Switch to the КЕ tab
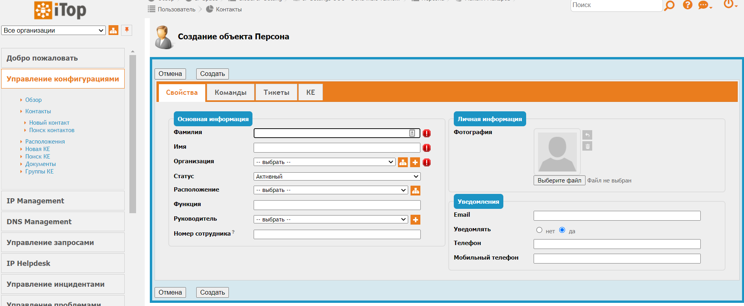744x306 pixels. coord(311,92)
